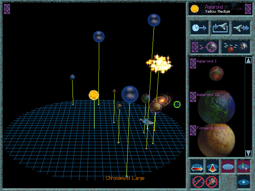Select the tiny reddish planet right of the sun

(114, 91)
